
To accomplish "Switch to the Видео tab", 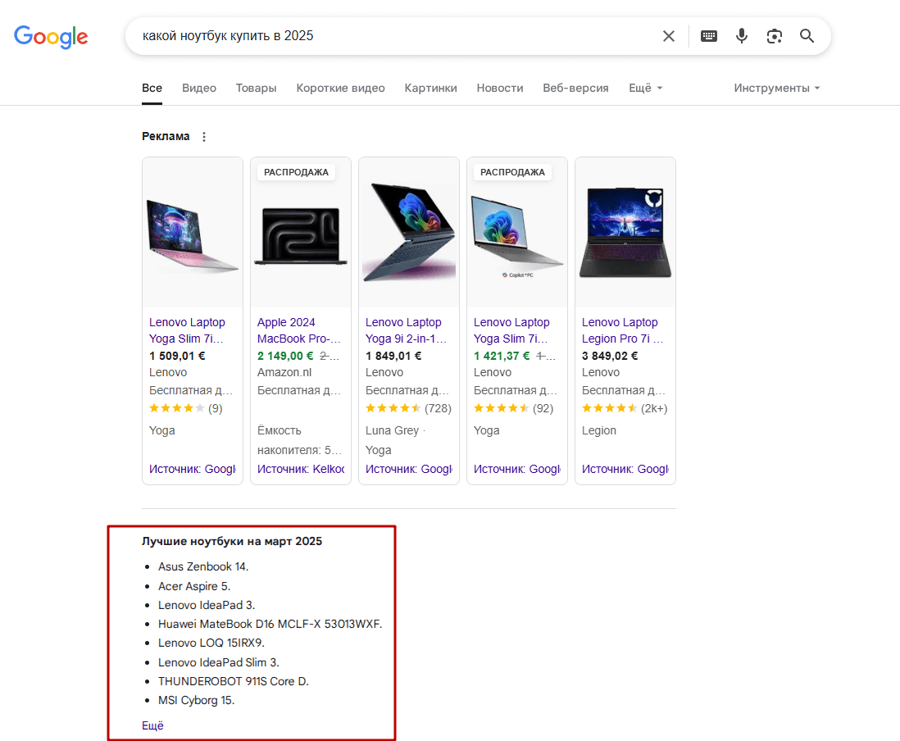I will [x=199, y=88].
